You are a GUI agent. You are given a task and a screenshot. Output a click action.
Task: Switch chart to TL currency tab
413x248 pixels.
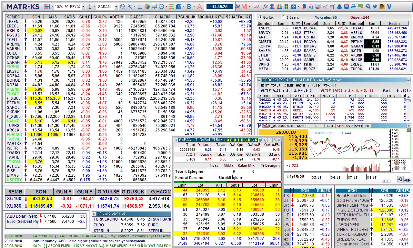[x=315, y=126]
